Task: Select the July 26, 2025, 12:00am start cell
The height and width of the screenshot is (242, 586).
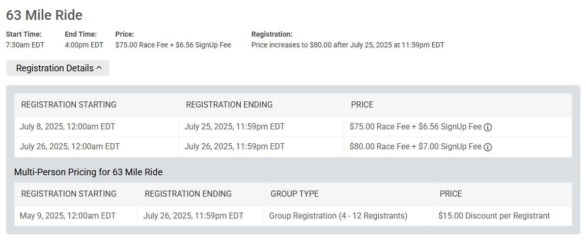Action: pyautogui.click(x=96, y=147)
